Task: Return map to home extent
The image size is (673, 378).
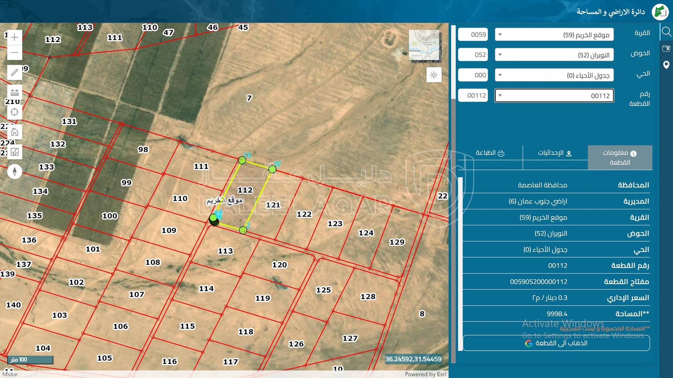Action: (14, 132)
